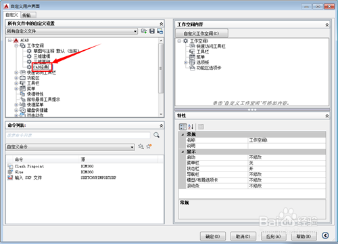Select 鼠标悬停工具提示 in the tree
338x244 pixels.
pos(44,100)
